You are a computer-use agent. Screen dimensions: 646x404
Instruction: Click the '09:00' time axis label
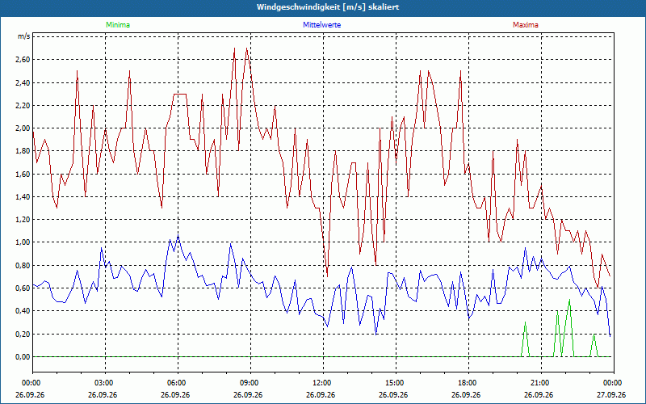coord(250,383)
